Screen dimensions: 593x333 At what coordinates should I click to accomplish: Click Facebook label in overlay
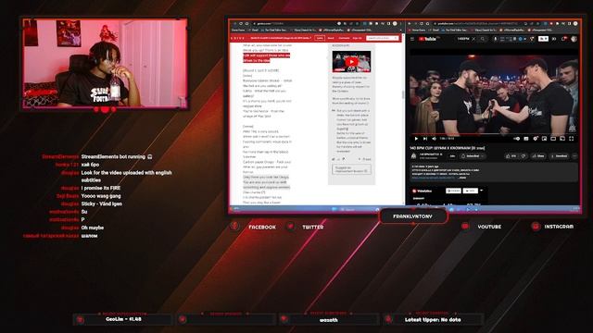[262, 227]
